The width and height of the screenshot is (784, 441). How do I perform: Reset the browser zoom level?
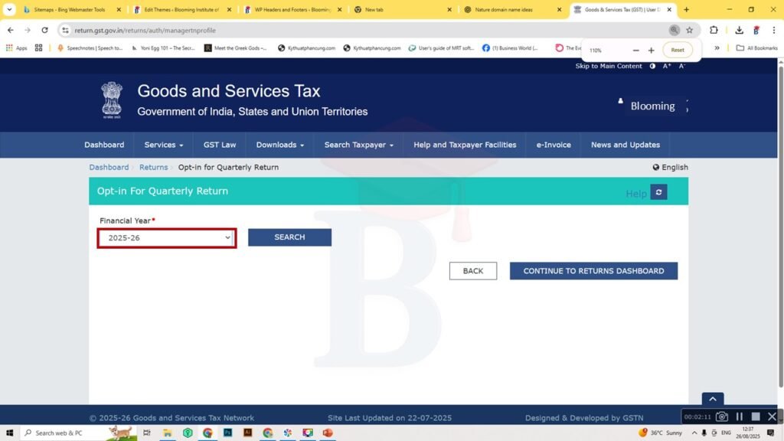pyautogui.click(x=678, y=50)
